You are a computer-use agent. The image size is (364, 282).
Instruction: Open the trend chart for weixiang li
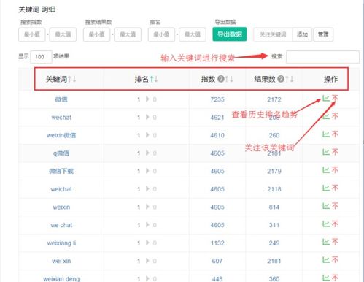(326, 242)
